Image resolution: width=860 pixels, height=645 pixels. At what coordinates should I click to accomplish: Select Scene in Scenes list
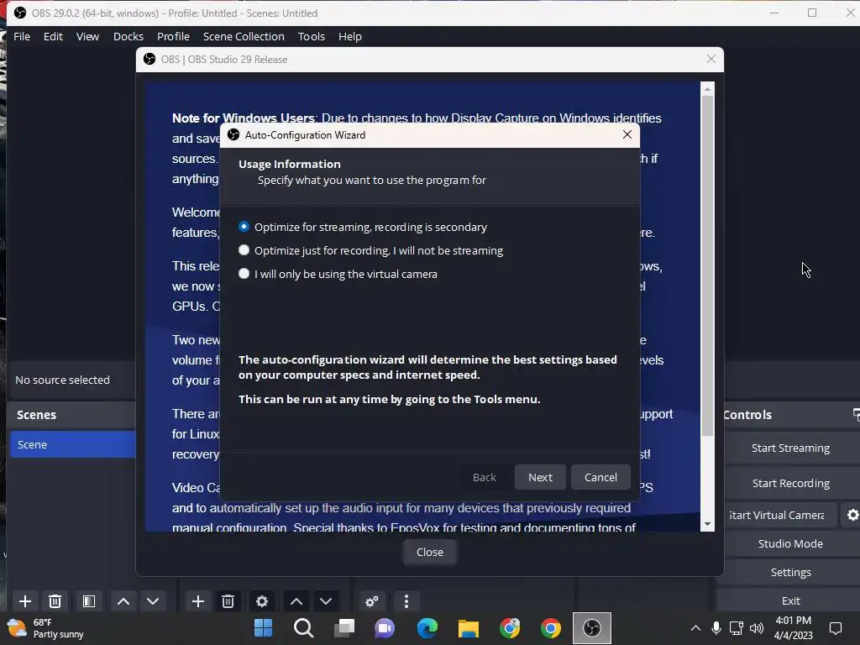[72, 444]
